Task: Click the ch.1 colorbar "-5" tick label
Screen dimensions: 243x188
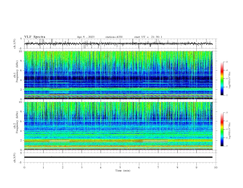Action: coord(226,79)
